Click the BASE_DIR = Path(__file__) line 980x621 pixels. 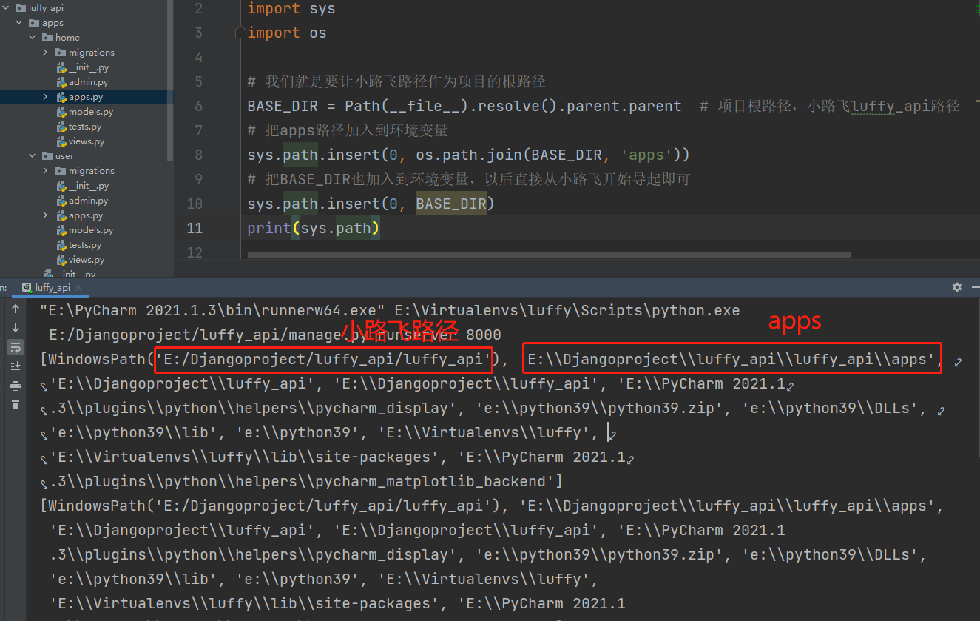(464, 106)
